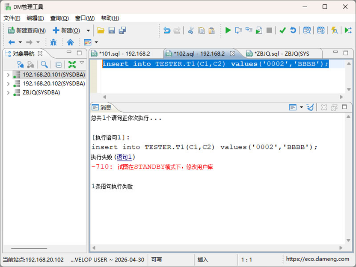Go back with the blue left arrow

[x=12, y=42]
